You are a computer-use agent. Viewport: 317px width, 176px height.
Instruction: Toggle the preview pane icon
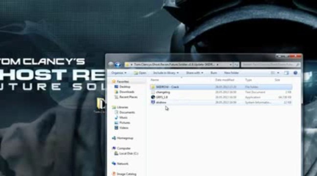pyautogui.click(x=286, y=73)
